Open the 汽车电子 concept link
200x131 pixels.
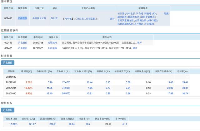(130, 13)
